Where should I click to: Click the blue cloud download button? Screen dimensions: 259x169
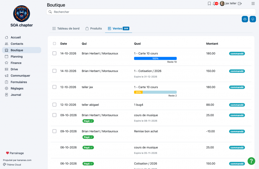(253, 19)
